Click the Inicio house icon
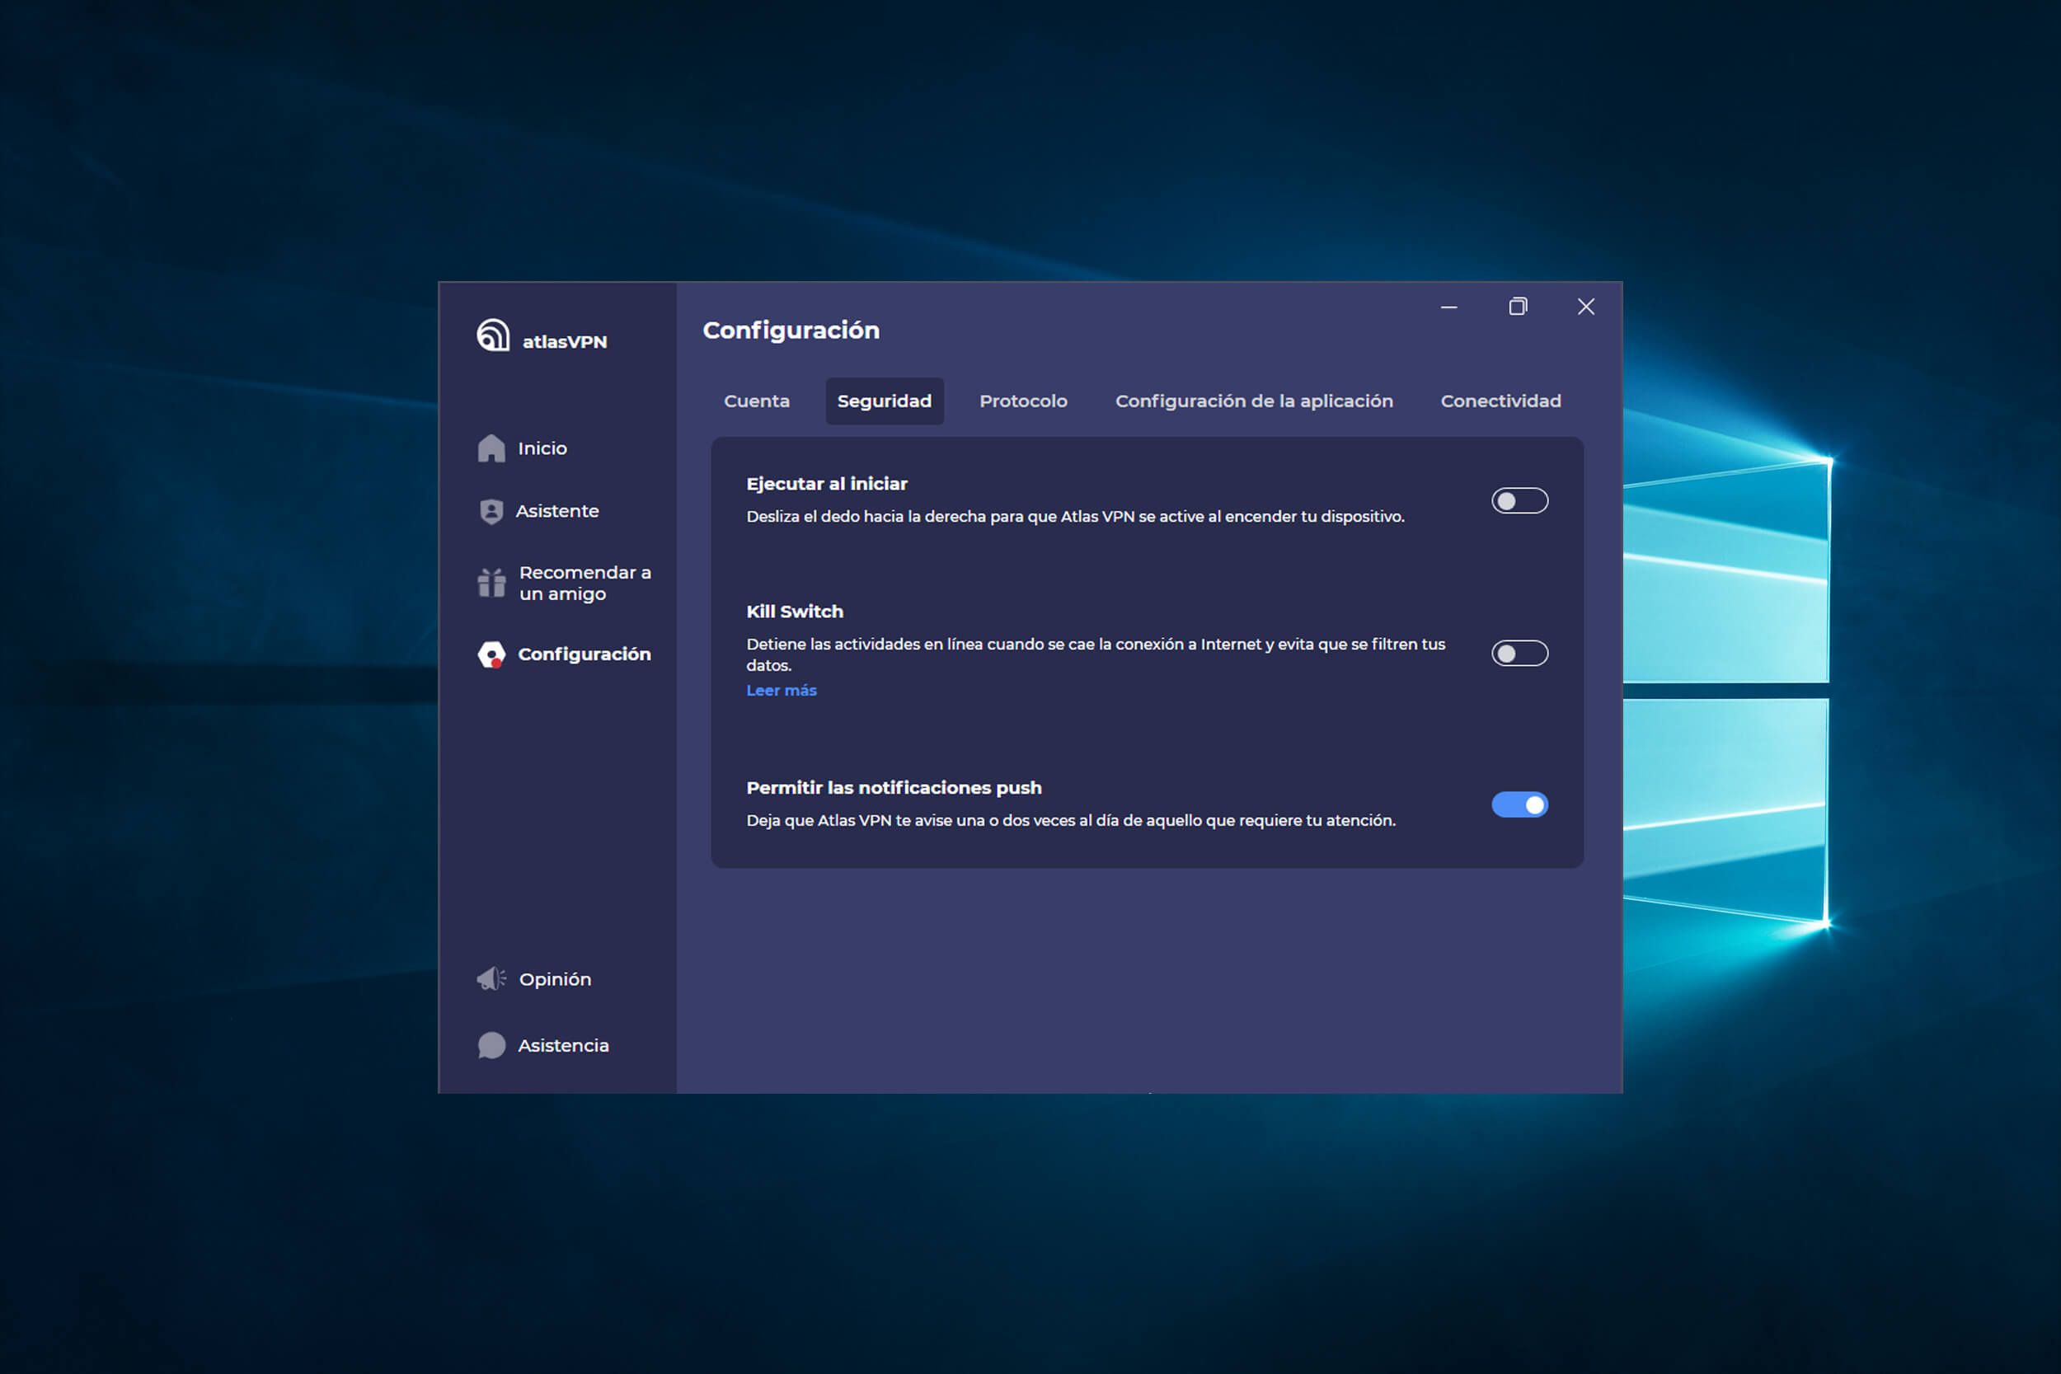This screenshot has height=1374, width=2061. point(491,448)
